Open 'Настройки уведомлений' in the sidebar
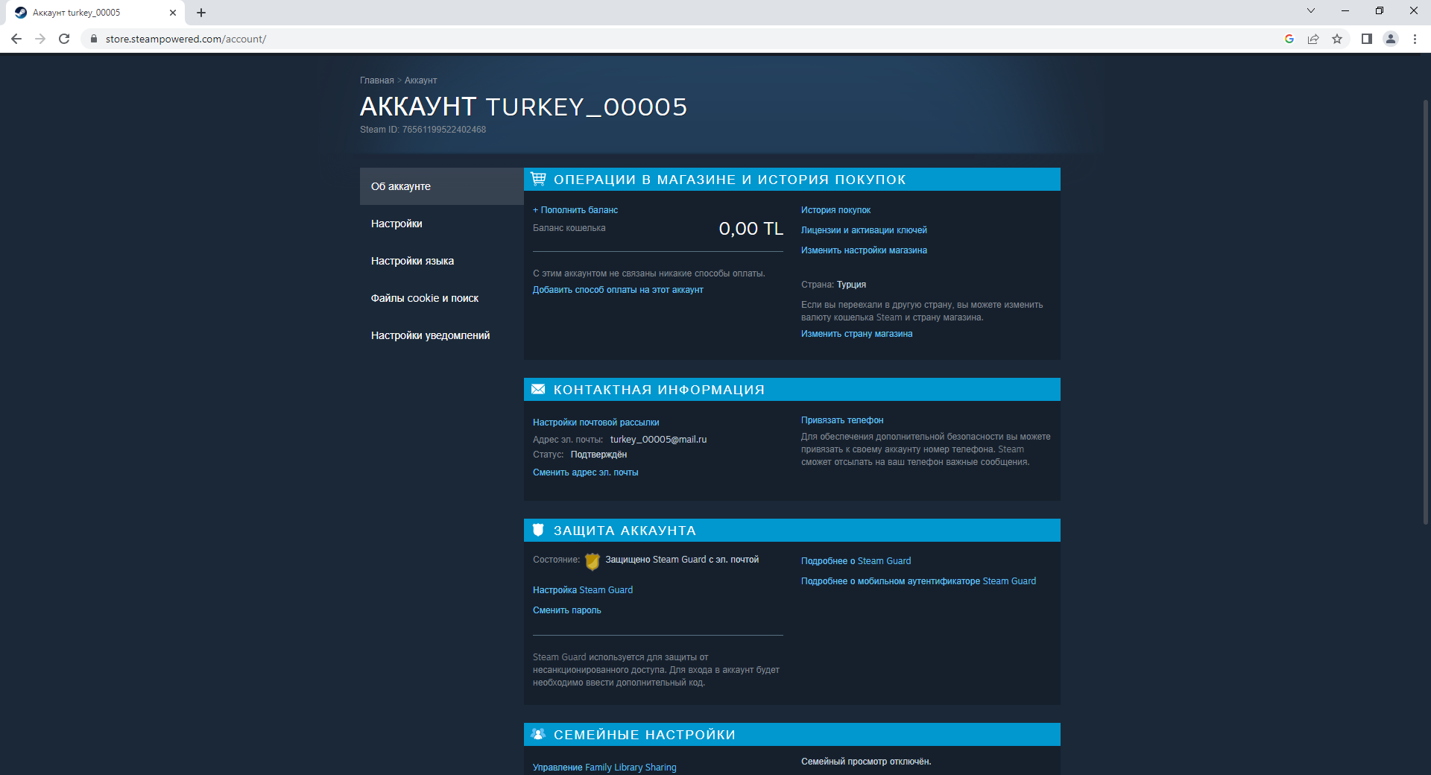This screenshot has width=1431, height=775. tap(442, 335)
